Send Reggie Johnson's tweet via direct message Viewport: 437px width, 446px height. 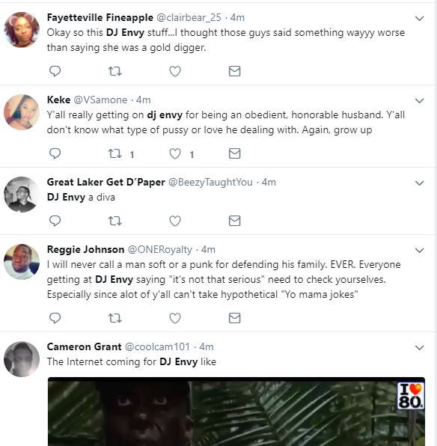coord(235,318)
